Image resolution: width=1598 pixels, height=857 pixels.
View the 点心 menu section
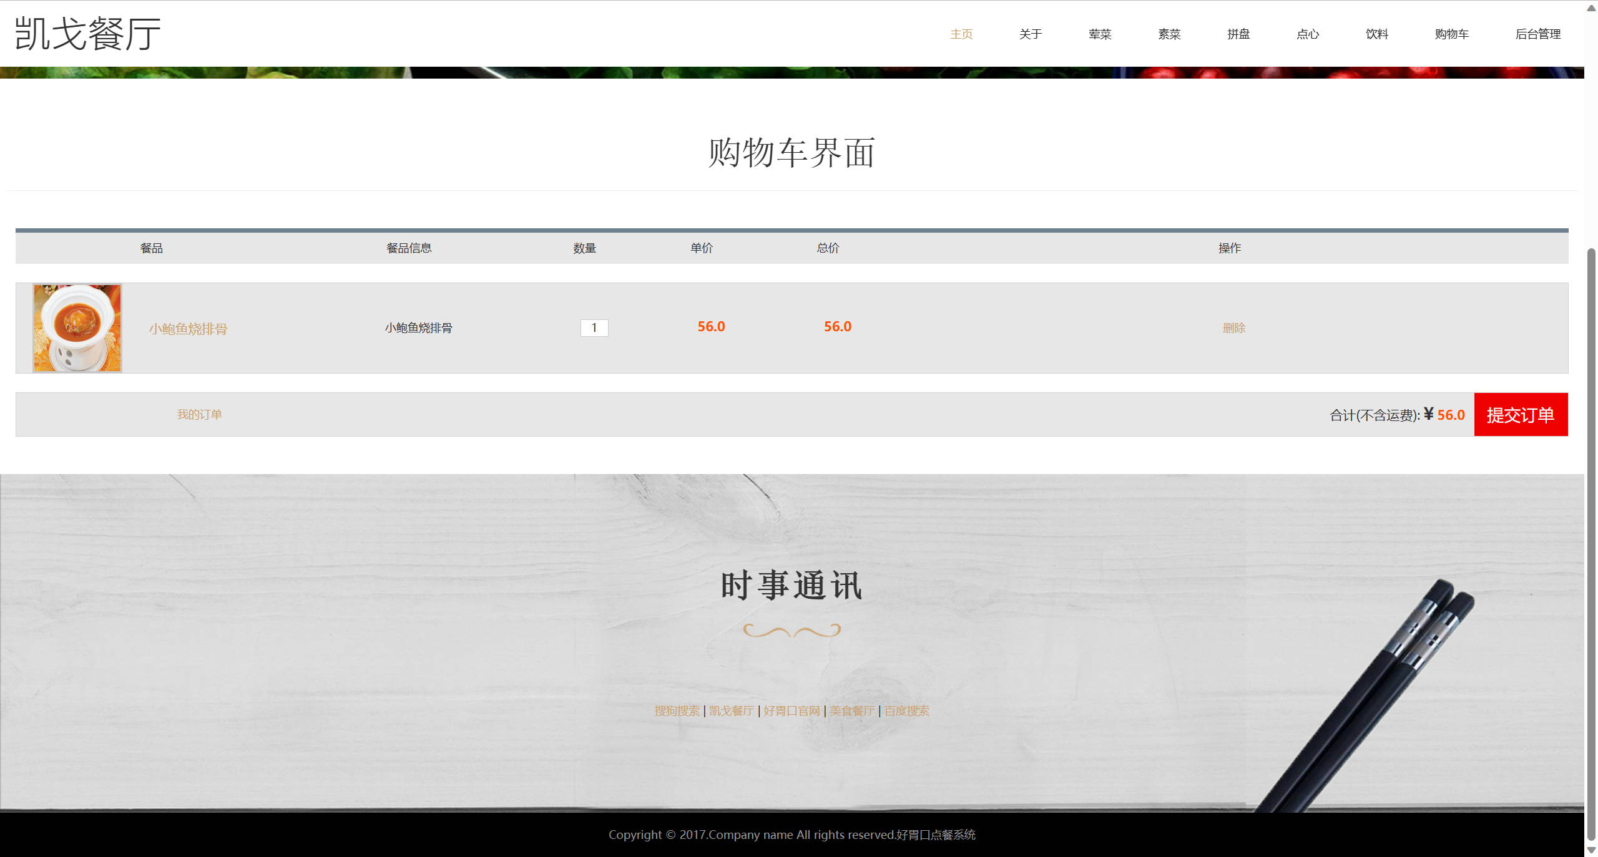click(x=1307, y=34)
